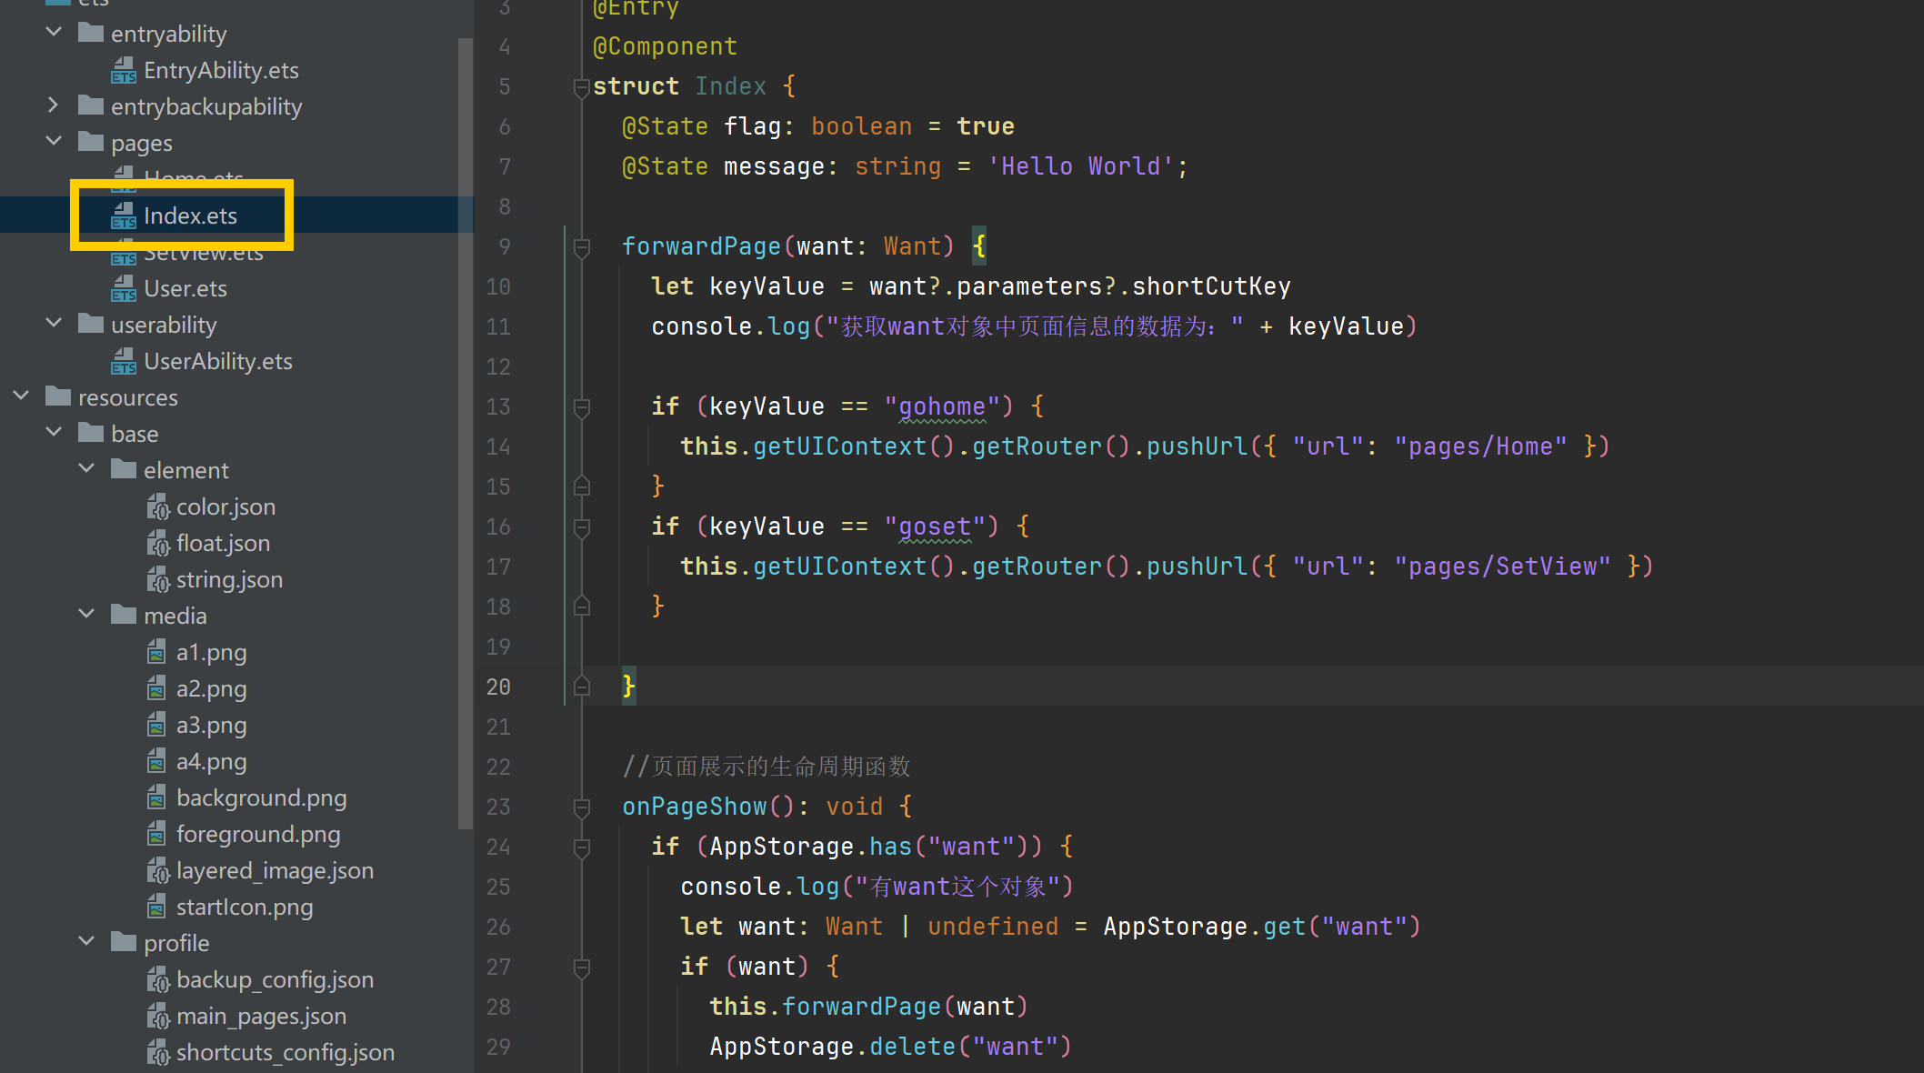Screen dimensions: 1924x1073
Task: Click the color.json file icon
Action: click(x=158, y=506)
